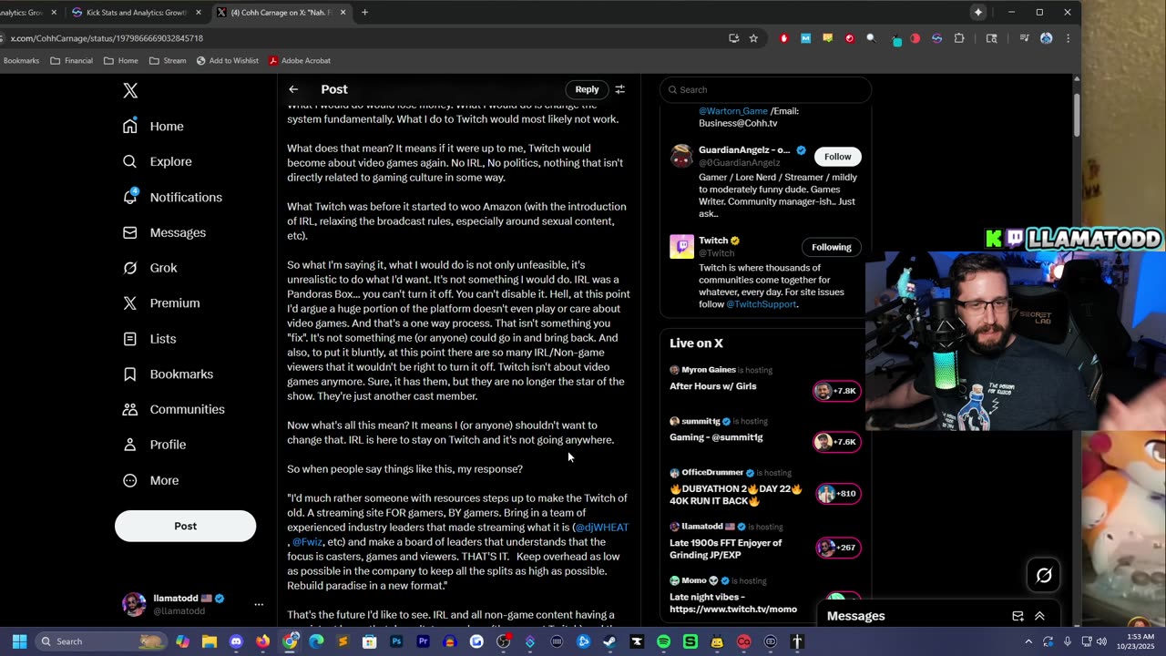Launch Photoshop from the taskbar
This screenshot has height=656, width=1166.
(x=396, y=641)
